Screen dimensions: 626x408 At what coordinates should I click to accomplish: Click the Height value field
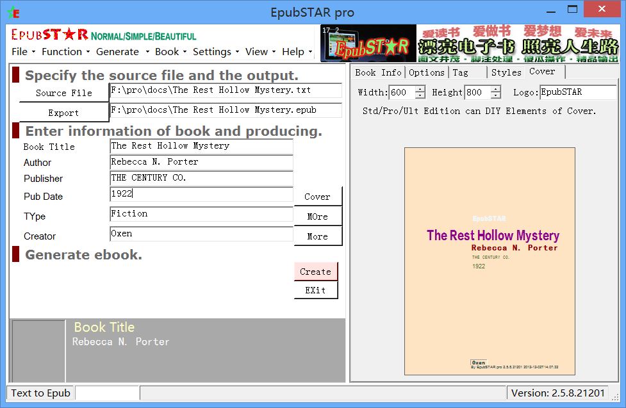click(477, 92)
